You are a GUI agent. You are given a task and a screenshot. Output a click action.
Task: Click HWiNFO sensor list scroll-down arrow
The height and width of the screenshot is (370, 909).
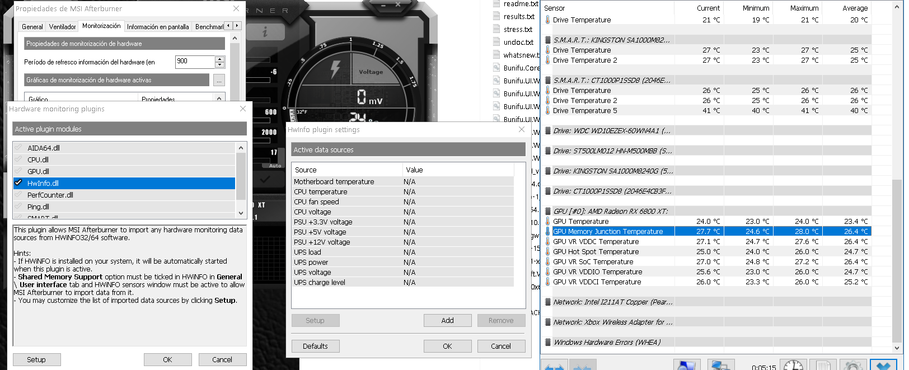[897, 348]
